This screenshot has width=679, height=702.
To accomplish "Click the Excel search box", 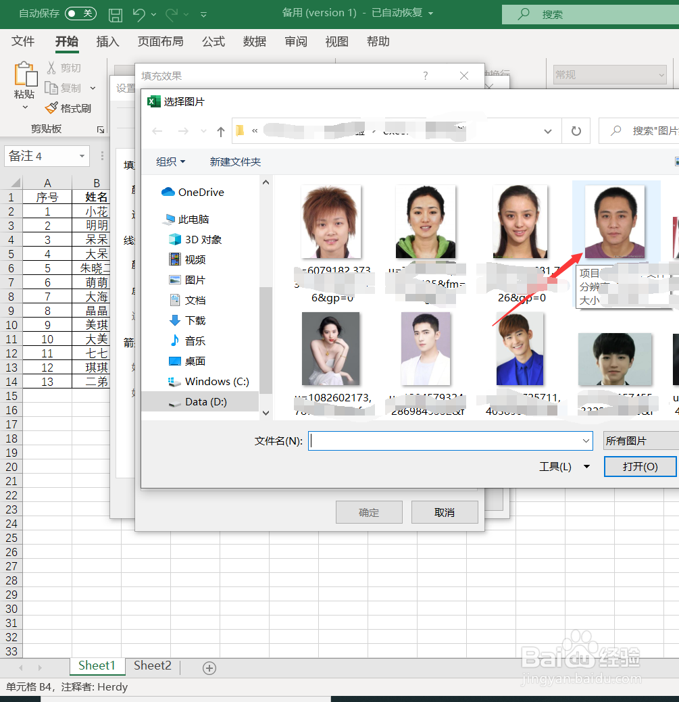I will coord(590,14).
